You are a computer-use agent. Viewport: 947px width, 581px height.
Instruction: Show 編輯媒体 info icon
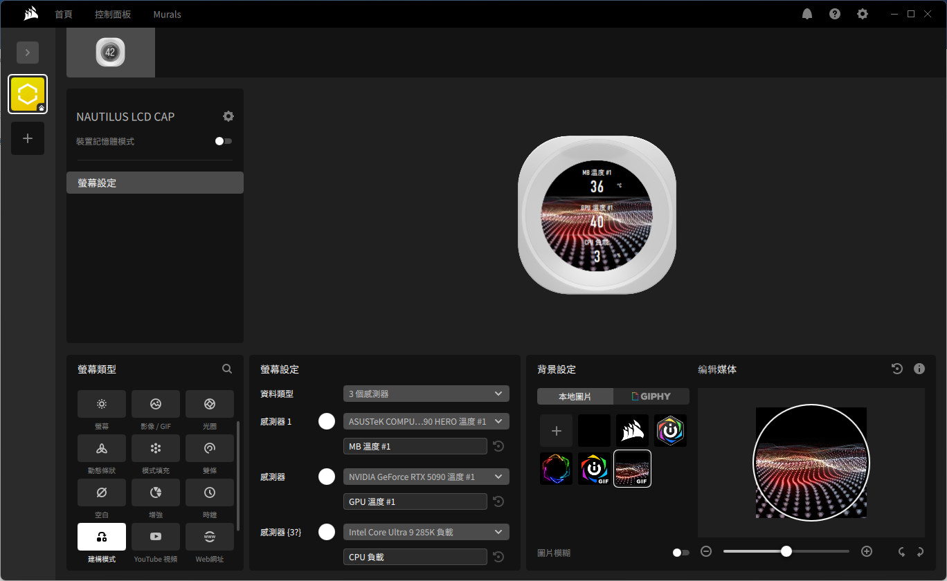tap(919, 369)
